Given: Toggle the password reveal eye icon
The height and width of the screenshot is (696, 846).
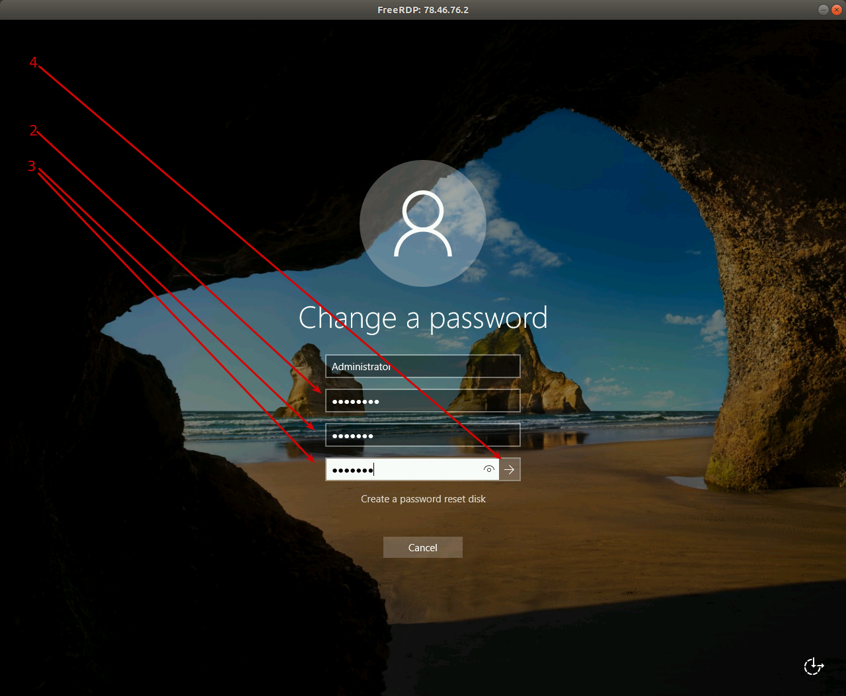Looking at the screenshot, I should [x=489, y=469].
